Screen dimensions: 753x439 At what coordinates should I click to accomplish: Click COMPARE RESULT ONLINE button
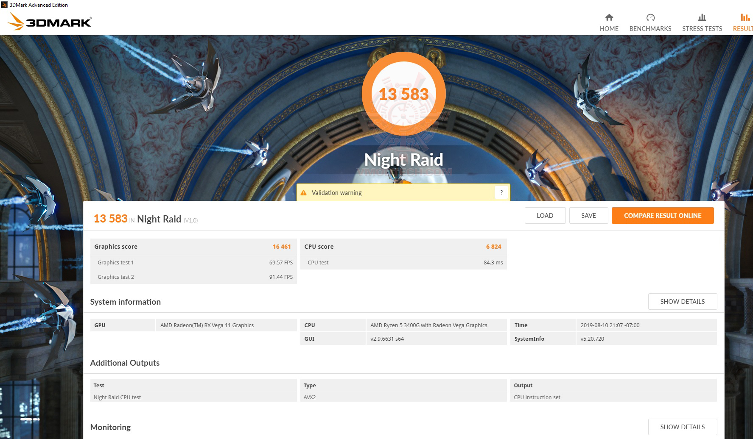click(x=663, y=215)
